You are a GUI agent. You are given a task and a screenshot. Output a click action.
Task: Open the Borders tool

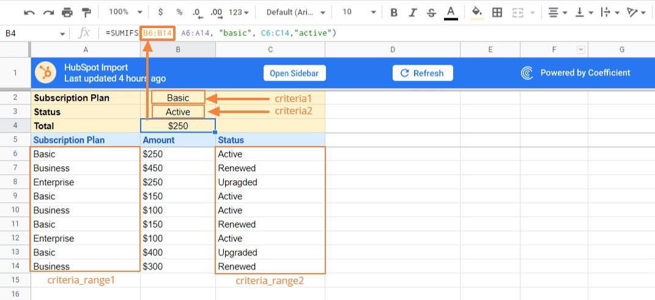point(497,12)
